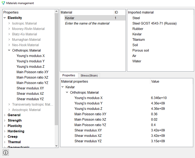This screenshot has height=158, width=195.
Task: Expand the Thermal properties category
Action: (x=5, y=142)
